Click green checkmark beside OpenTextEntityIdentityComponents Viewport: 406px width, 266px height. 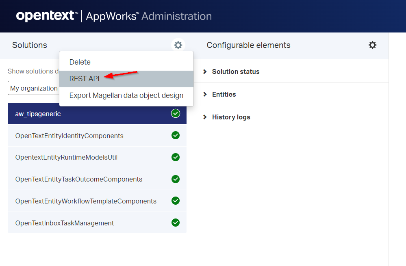[176, 135]
